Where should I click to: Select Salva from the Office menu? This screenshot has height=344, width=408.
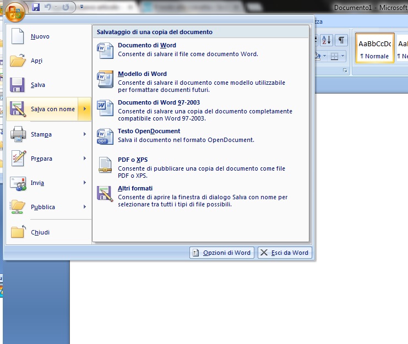48,85
